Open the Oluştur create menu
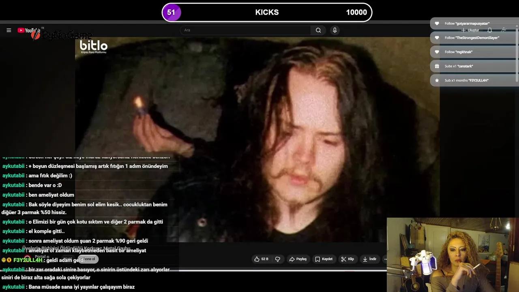519x292 pixels. pyautogui.click(x=470, y=30)
